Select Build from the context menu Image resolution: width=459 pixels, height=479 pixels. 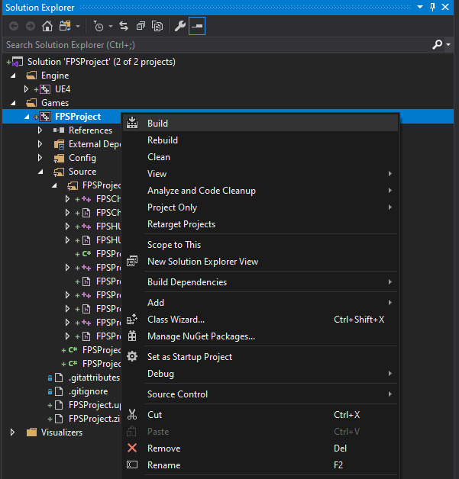pyautogui.click(x=157, y=124)
